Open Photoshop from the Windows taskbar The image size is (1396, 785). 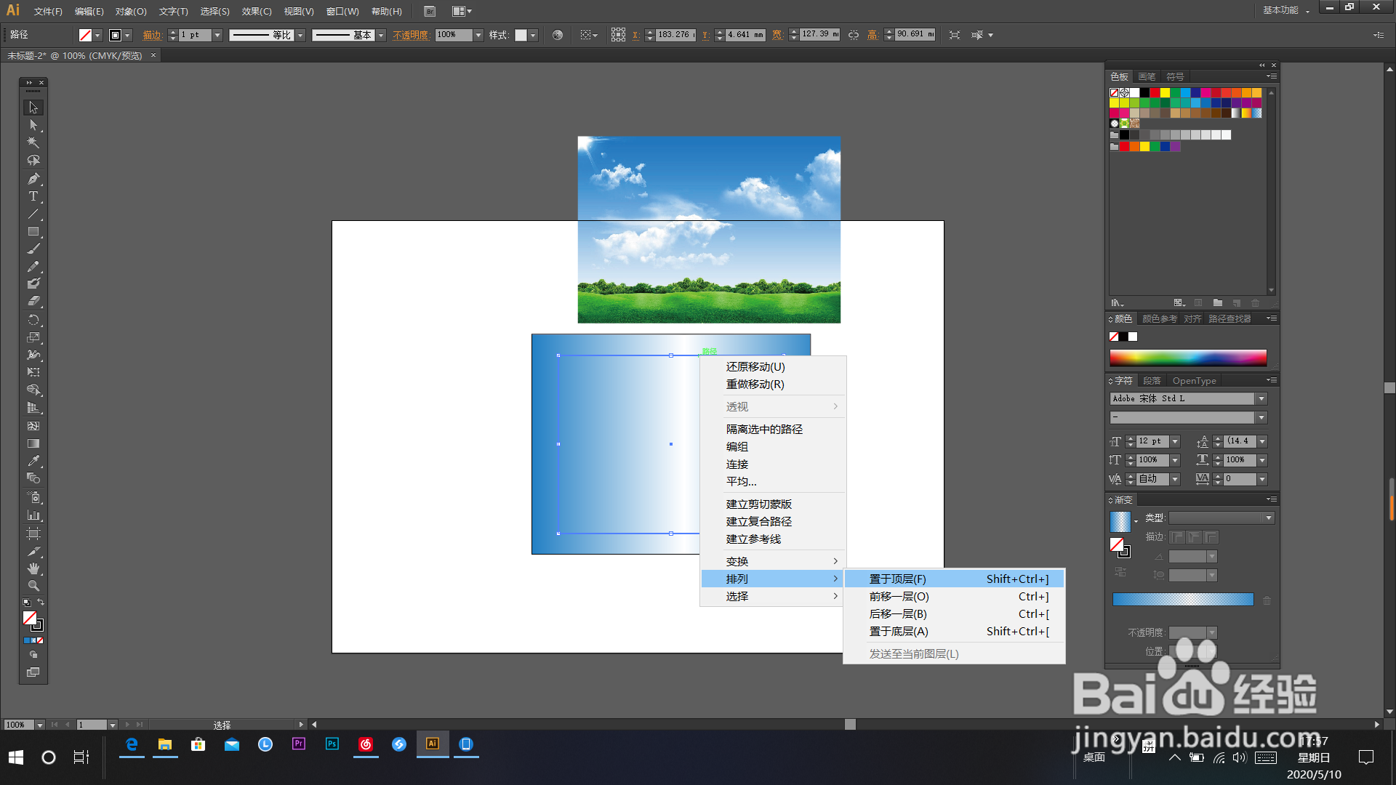click(332, 744)
